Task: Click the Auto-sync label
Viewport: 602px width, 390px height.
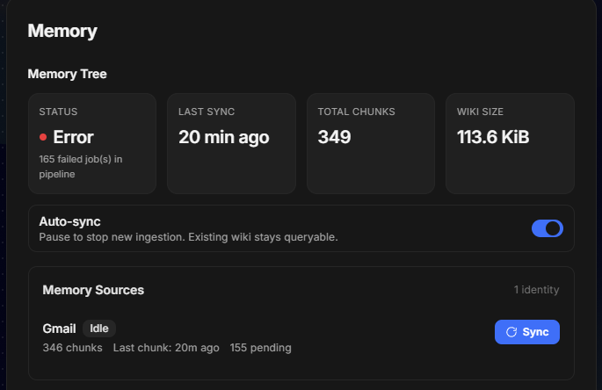Action: pyautogui.click(x=70, y=221)
